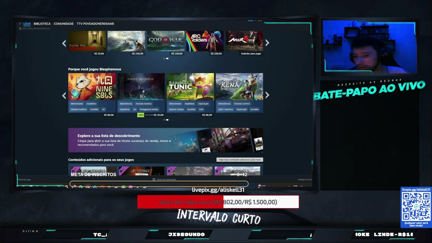Click the Ação / Aventura tag under Kena

tap(226, 109)
